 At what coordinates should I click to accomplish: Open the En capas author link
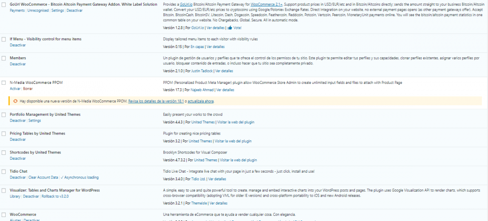pos(197,47)
